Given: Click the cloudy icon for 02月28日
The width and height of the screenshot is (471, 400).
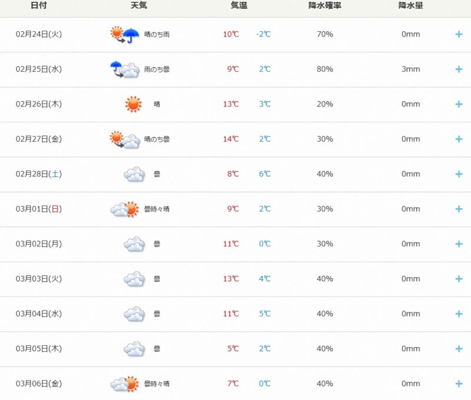Looking at the screenshot, I should [134, 174].
